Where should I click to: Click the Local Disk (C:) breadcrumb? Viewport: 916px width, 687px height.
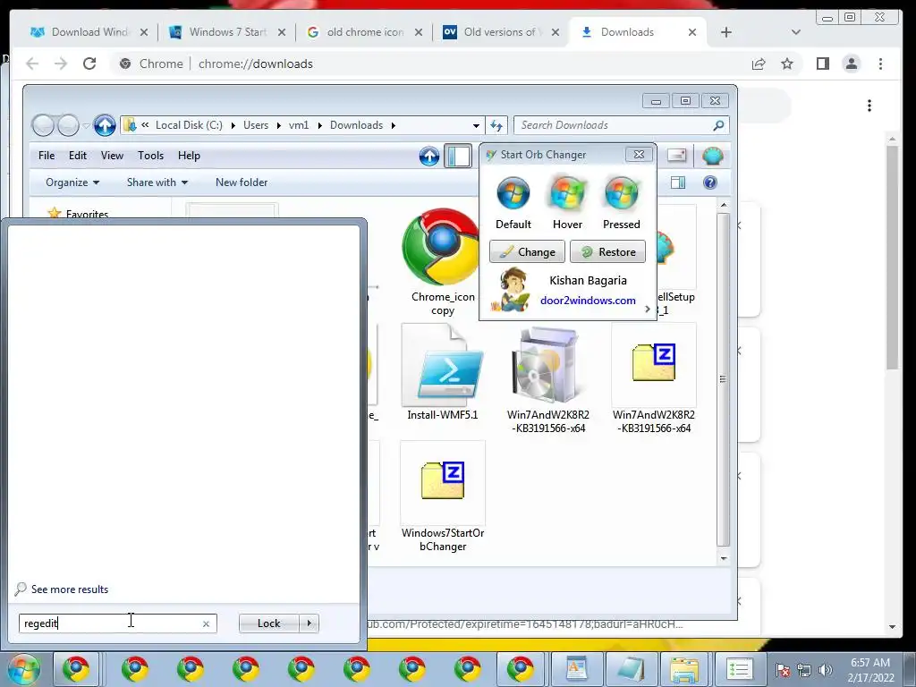coord(189,125)
